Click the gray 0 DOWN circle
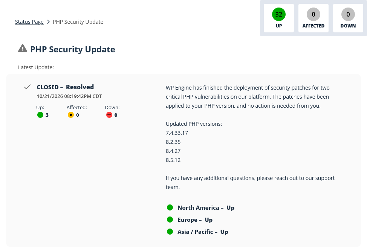The image size is (367, 247). click(348, 15)
